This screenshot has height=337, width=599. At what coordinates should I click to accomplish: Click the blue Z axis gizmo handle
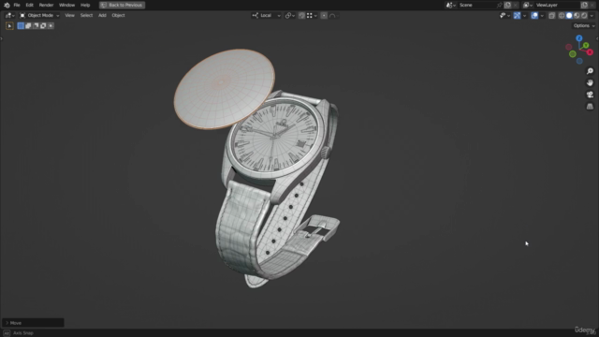point(579,38)
